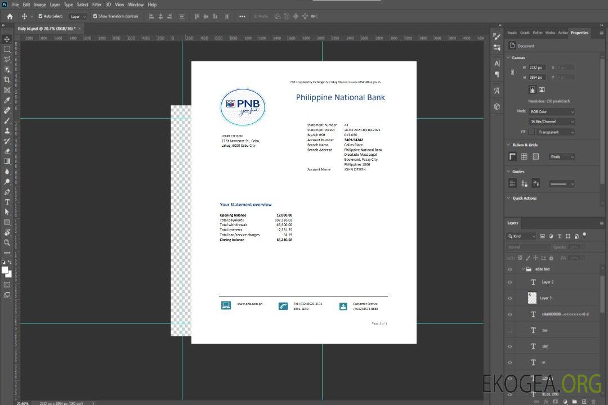Select the Clone Stamp tool
Viewport: 608px width, 405px height.
pos(7,130)
